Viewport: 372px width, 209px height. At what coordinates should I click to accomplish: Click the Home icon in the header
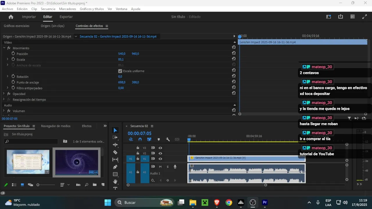click(11, 17)
